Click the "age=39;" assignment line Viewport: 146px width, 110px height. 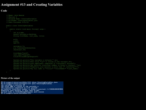click(x=16, y=43)
